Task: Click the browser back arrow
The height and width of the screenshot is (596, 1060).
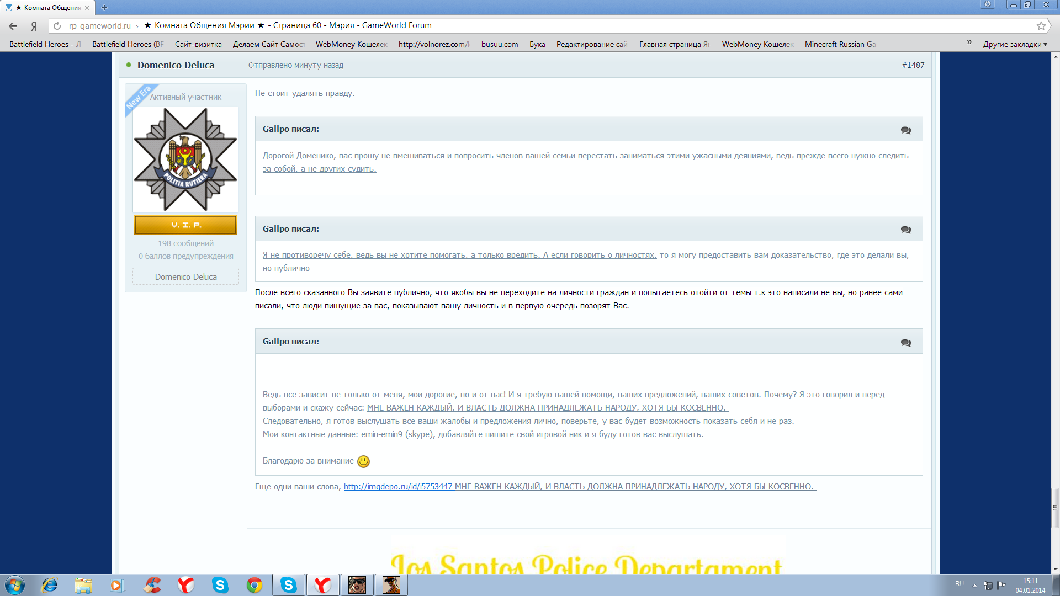Action: 13,26
